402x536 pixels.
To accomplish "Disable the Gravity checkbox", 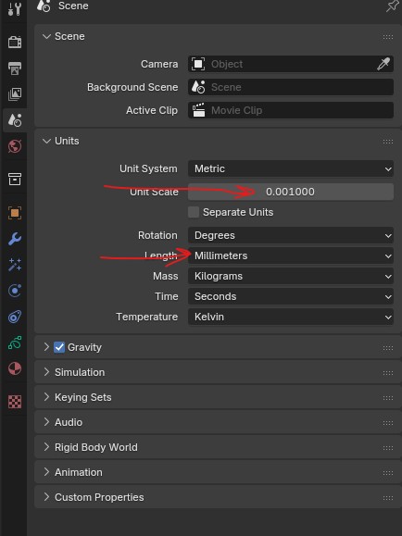I will 59,347.
